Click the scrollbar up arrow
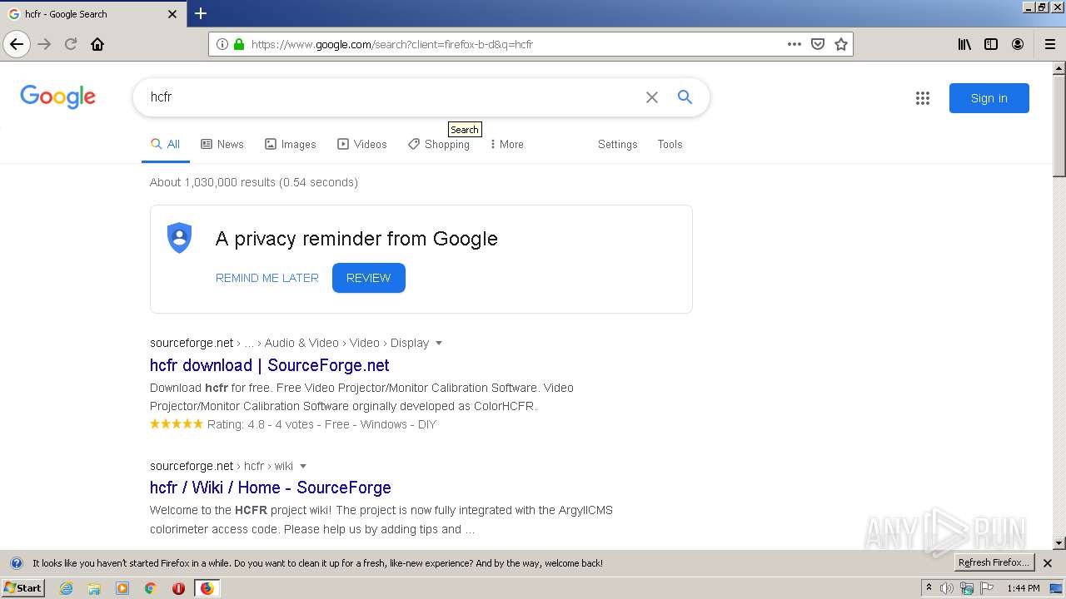Screen dimensions: 1066x599 pos(1059,67)
